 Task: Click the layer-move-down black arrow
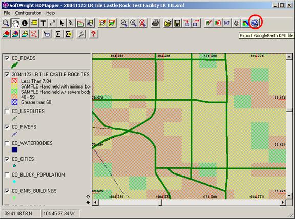click(x=88, y=203)
